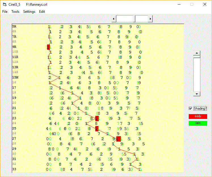Image resolution: width=212 pixels, height=177 pixels.
Task: Select row label 15M
Action: (15, 77)
